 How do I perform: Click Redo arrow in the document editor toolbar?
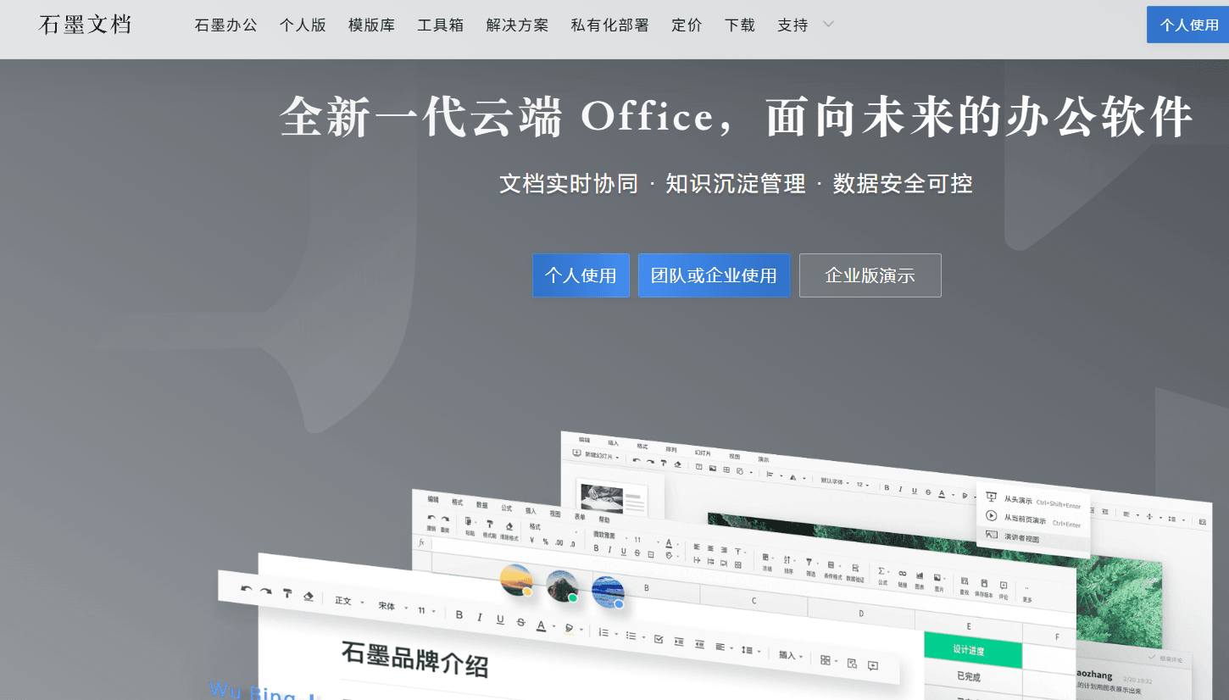(266, 592)
